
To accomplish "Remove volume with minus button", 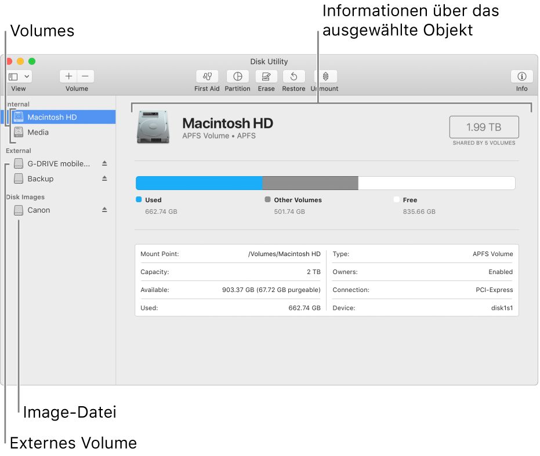I will click(x=85, y=76).
